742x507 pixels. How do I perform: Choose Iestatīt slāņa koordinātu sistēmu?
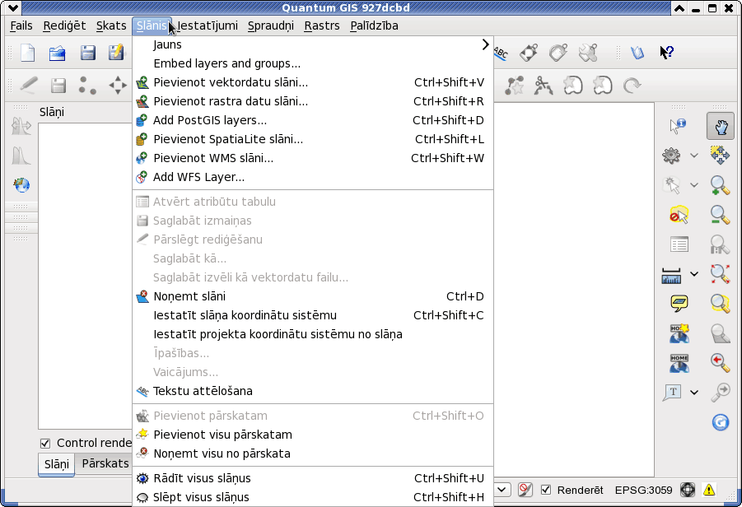point(313,315)
